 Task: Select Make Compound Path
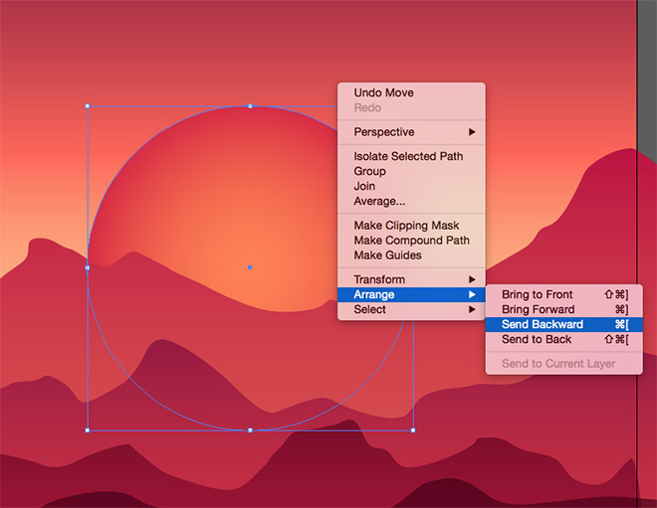pyautogui.click(x=411, y=241)
